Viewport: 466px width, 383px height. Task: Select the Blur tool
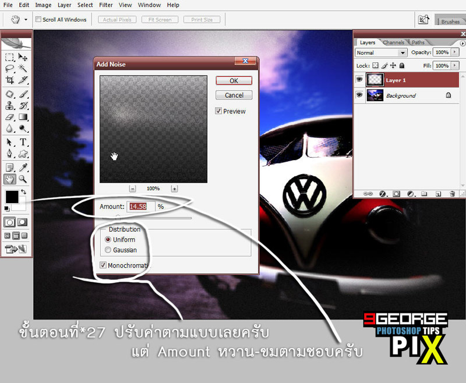coord(9,128)
